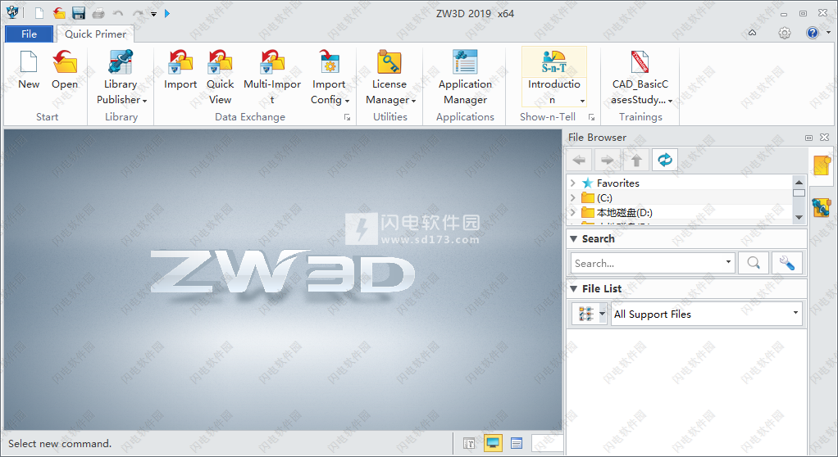This screenshot has width=838, height=457.
Task: Open the Import Config dropdown arrow
Action: point(347,101)
